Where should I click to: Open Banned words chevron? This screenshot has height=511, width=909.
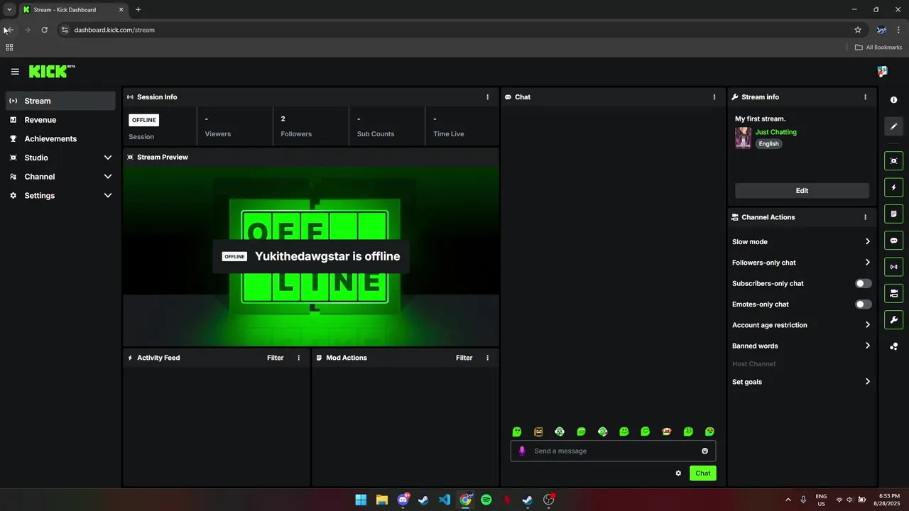867,346
